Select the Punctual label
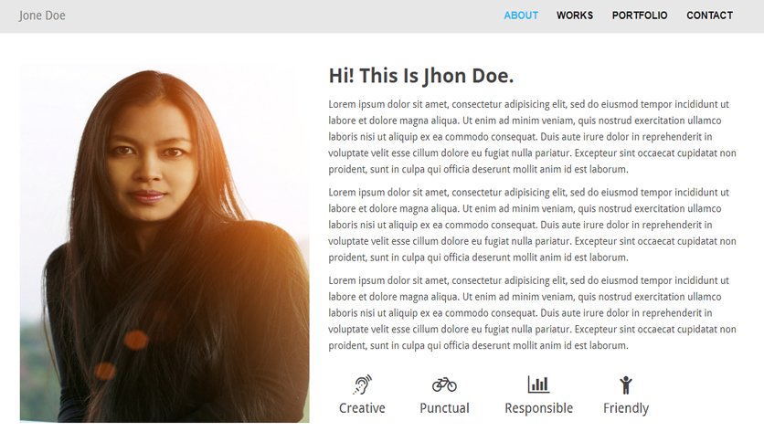Screen dimensions: 764x442 pyautogui.click(x=444, y=408)
